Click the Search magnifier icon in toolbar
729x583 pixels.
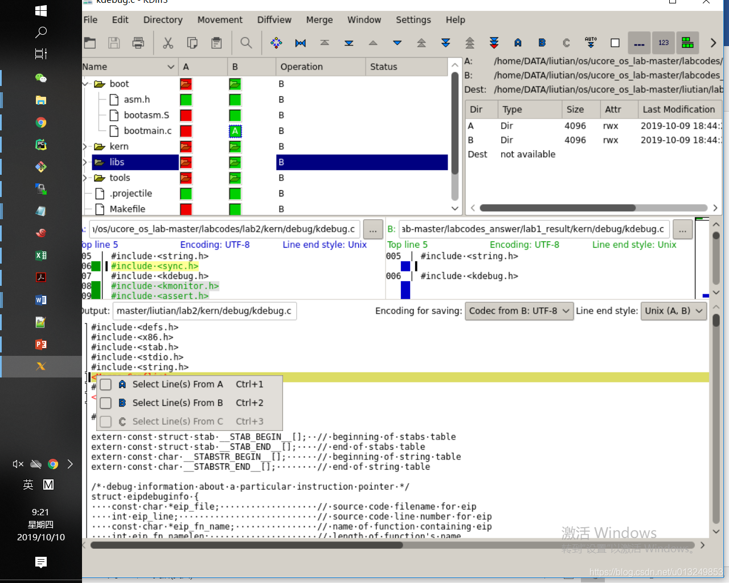tap(246, 43)
